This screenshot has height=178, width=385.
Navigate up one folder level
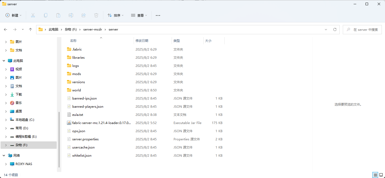(31, 29)
